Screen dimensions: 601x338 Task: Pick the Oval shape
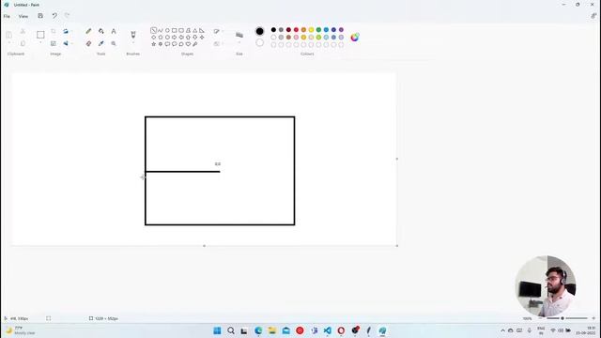pyautogui.click(x=167, y=30)
